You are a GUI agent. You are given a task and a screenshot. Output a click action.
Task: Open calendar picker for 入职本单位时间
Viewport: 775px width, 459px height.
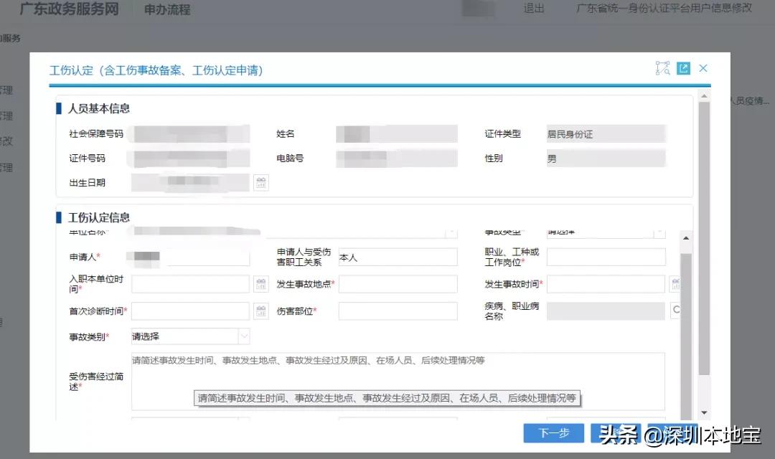261,284
